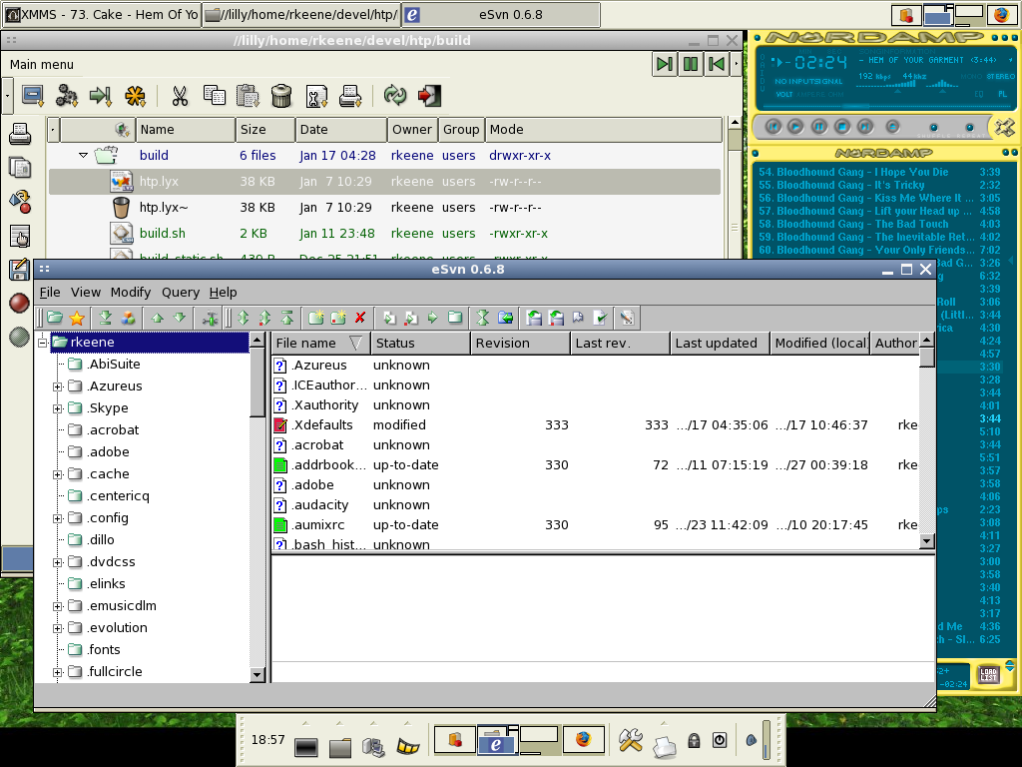The image size is (1022, 767).
Task: Click the eSvn file list scrollbar down arrow
Action: click(x=927, y=541)
